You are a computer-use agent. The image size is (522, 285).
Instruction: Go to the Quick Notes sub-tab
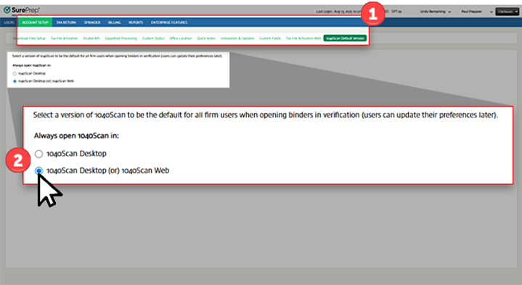[206, 38]
